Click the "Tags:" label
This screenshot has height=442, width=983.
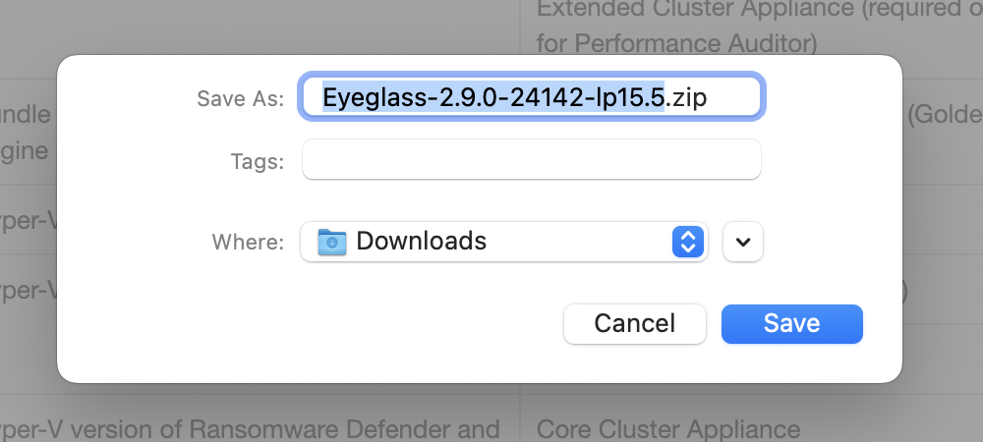(258, 161)
